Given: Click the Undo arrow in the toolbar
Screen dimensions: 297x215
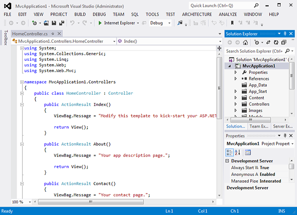Looking at the screenshot, I should click(x=72, y=23).
